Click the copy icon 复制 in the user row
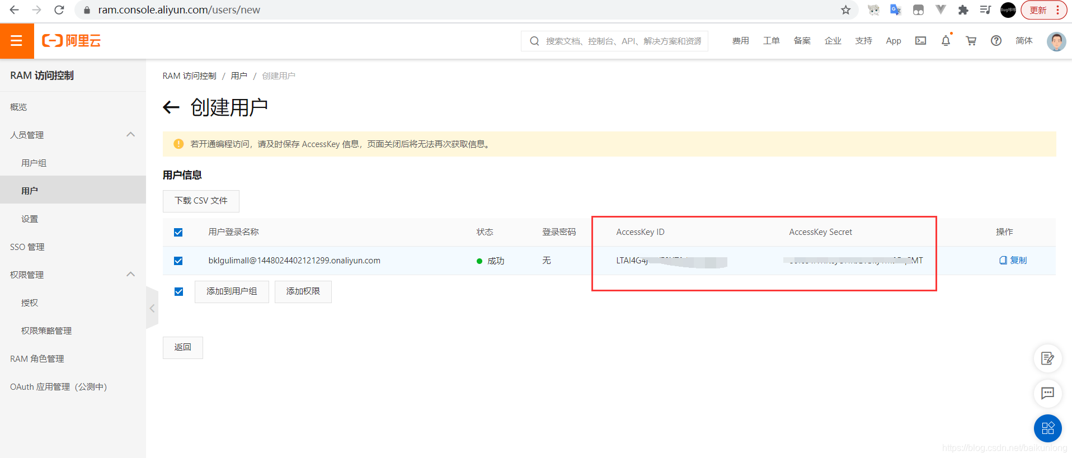 [x=1013, y=261]
